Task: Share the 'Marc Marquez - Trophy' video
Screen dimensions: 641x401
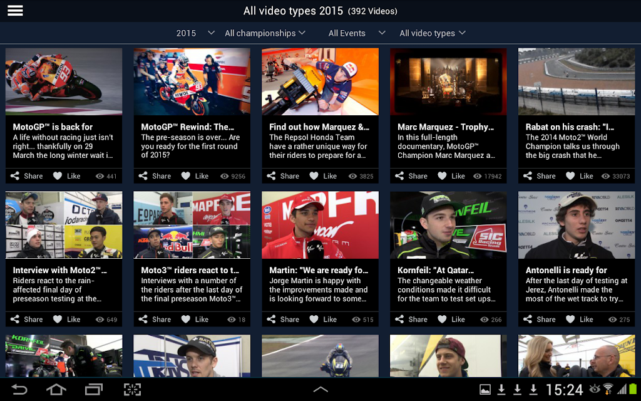Action: [411, 176]
